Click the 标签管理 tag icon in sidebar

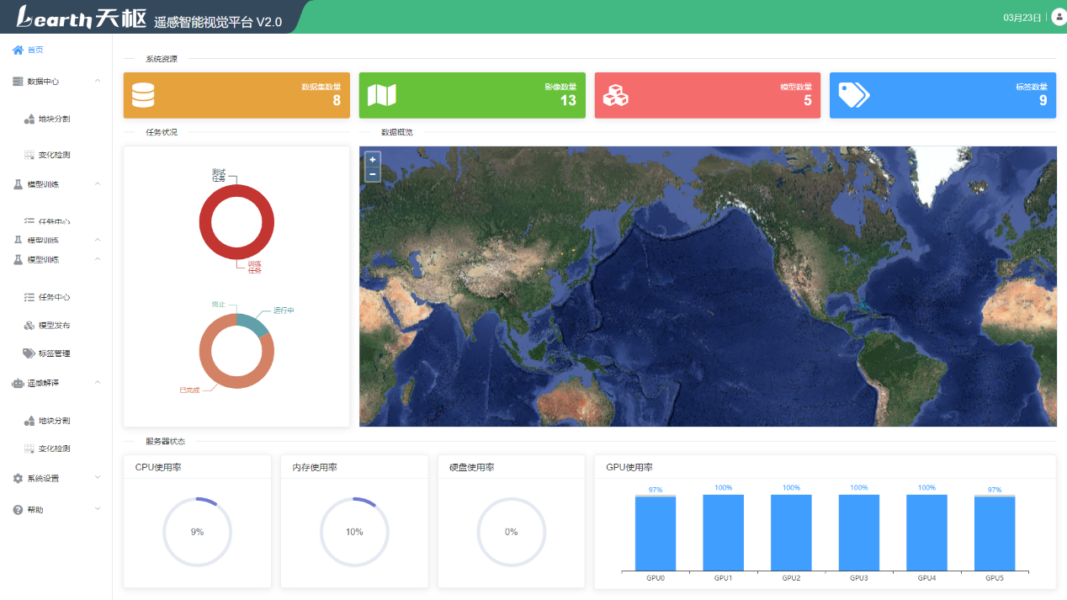29,353
